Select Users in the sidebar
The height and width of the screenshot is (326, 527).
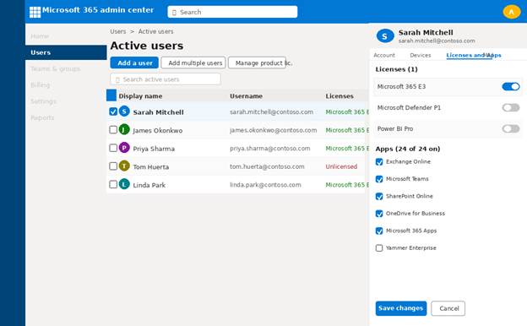(x=66, y=52)
